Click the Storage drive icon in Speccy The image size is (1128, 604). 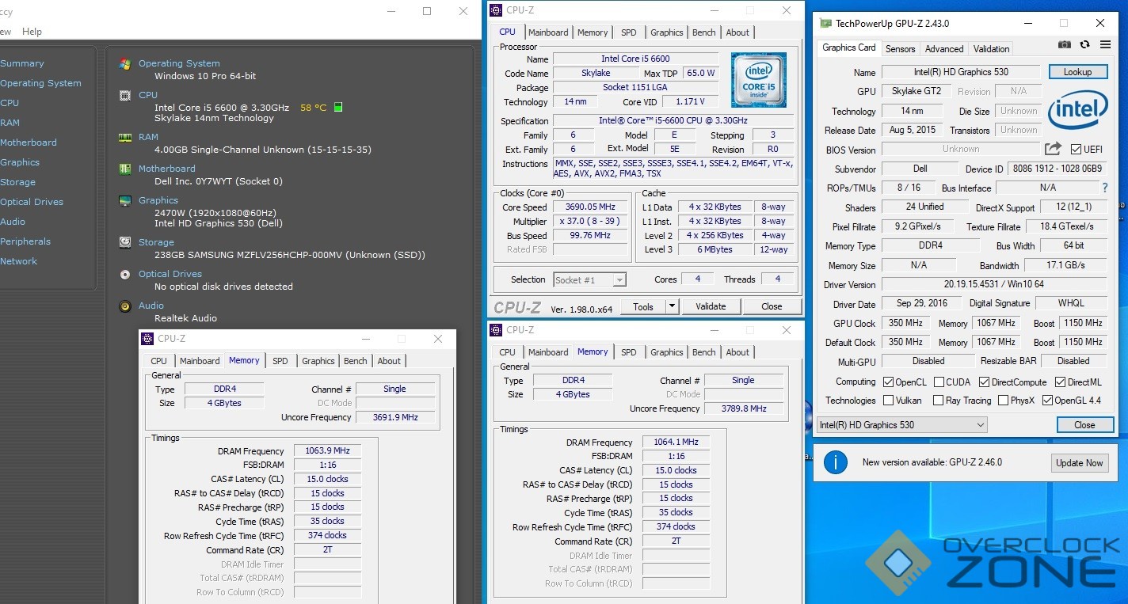click(x=125, y=242)
